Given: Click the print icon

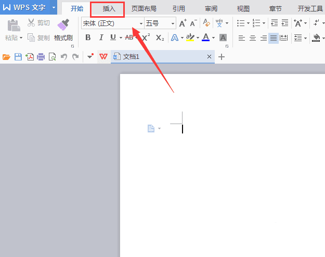Looking at the screenshot, I should coord(41,57).
